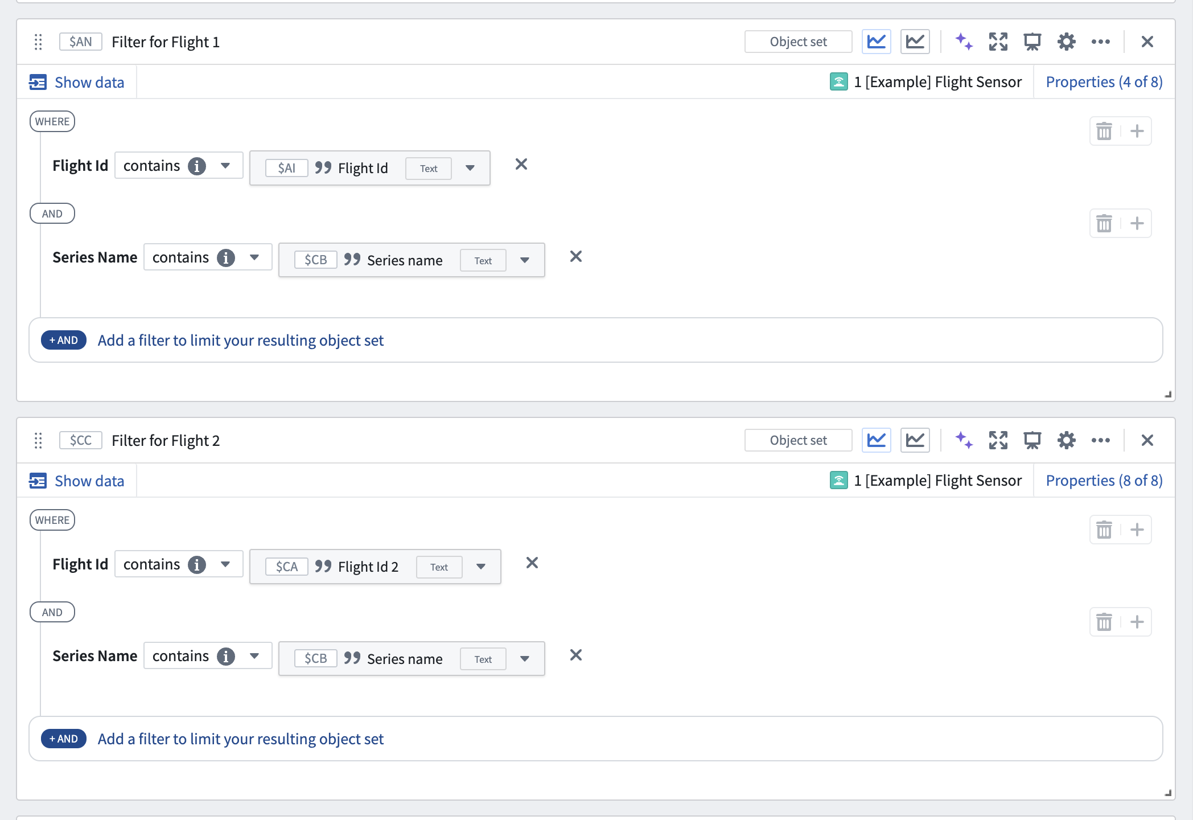Expand Filter for Flight 1 card to fullscreen

click(998, 42)
